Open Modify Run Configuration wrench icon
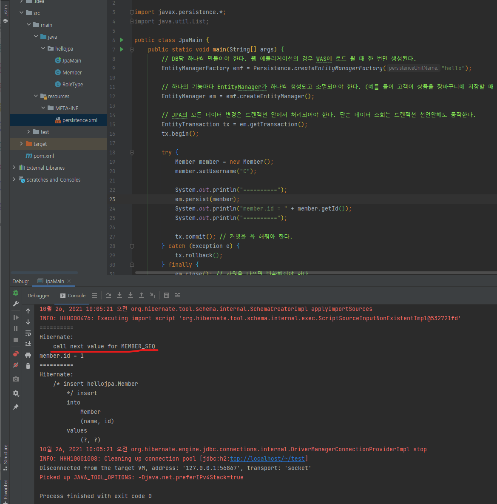This screenshot has height=504, width=497. (16, 304)
